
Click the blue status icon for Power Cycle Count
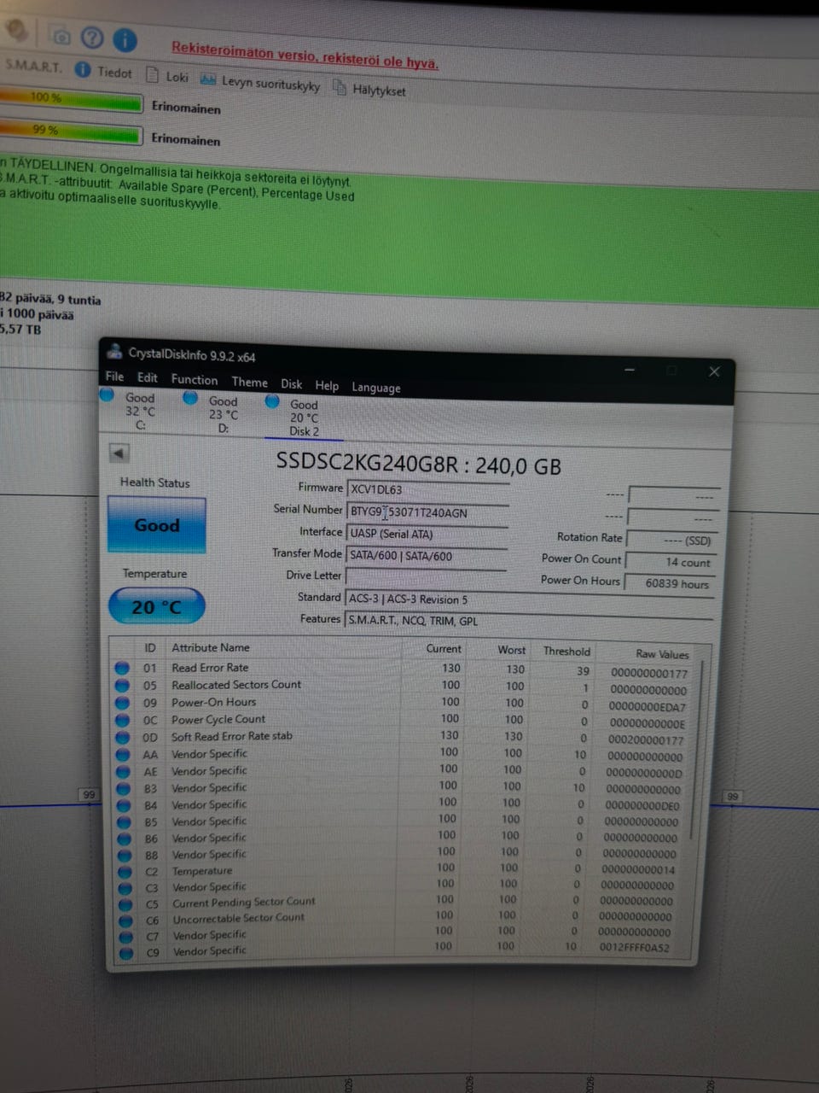point(122,720)
